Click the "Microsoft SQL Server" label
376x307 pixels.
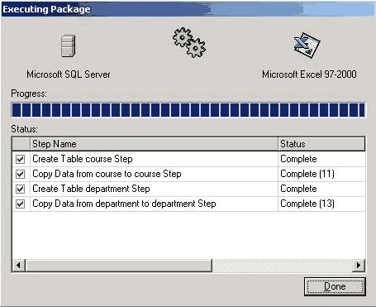pos(69,74)
